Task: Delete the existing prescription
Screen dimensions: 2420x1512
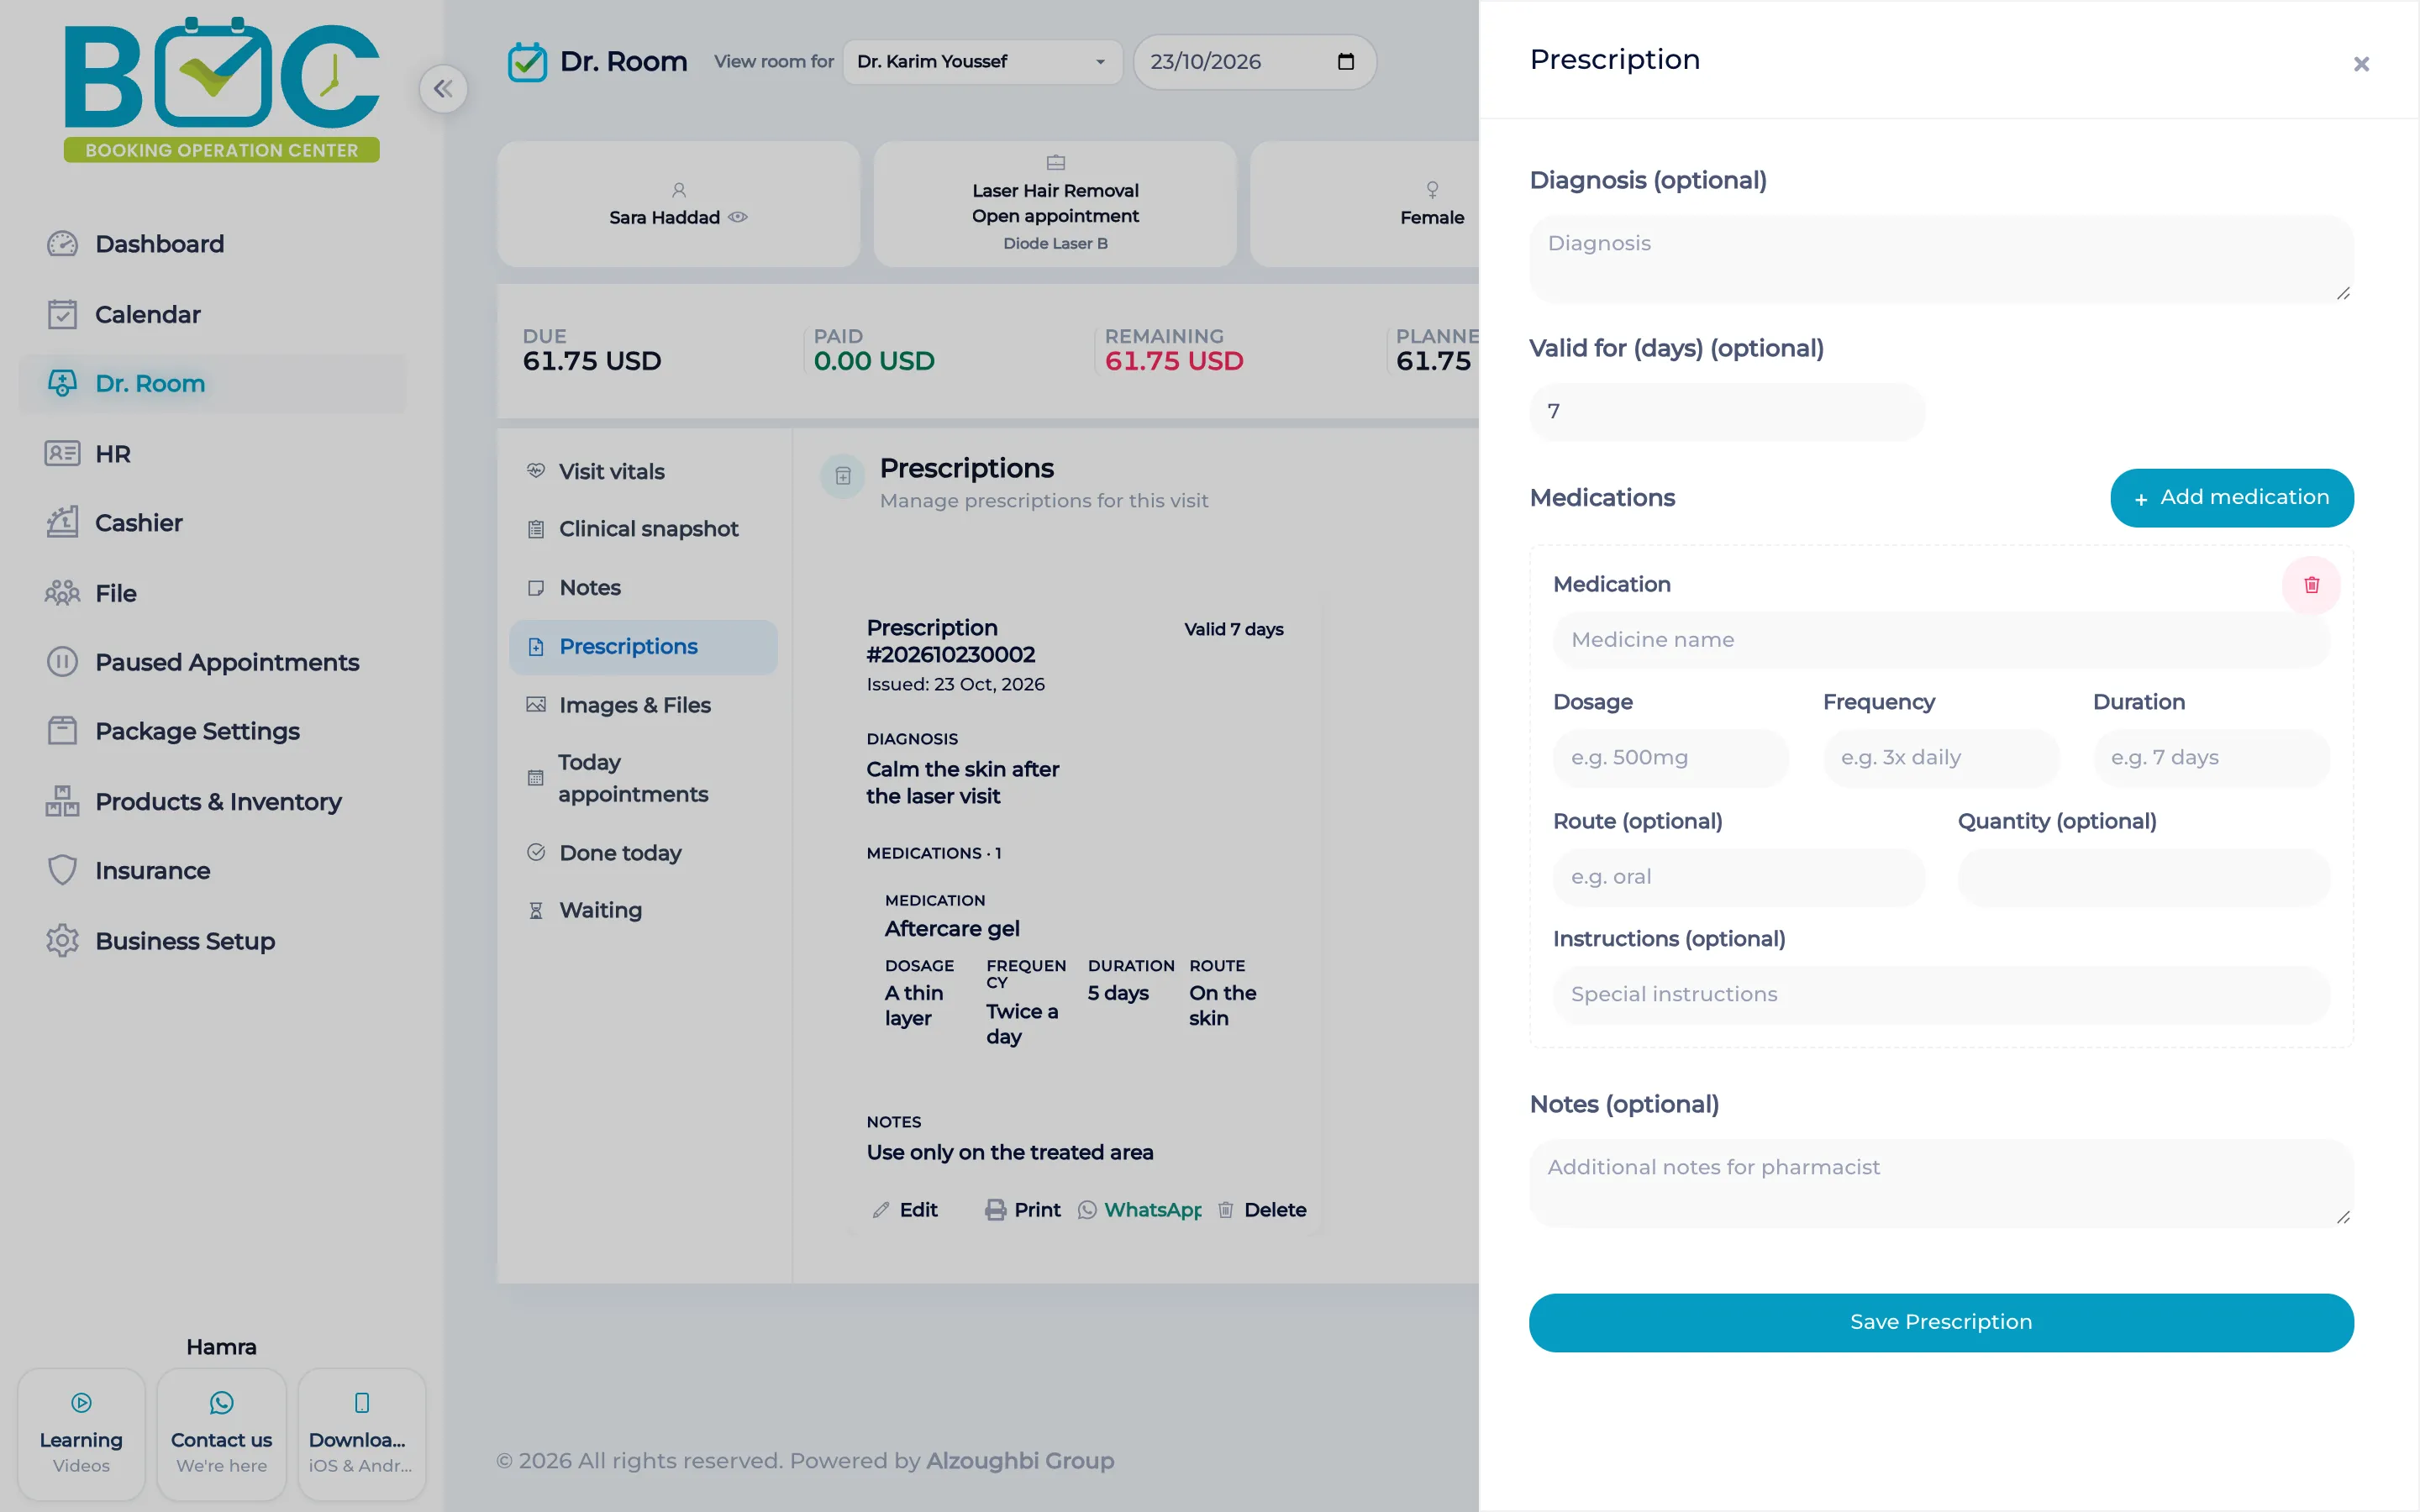Action: click(1262, 1210)
